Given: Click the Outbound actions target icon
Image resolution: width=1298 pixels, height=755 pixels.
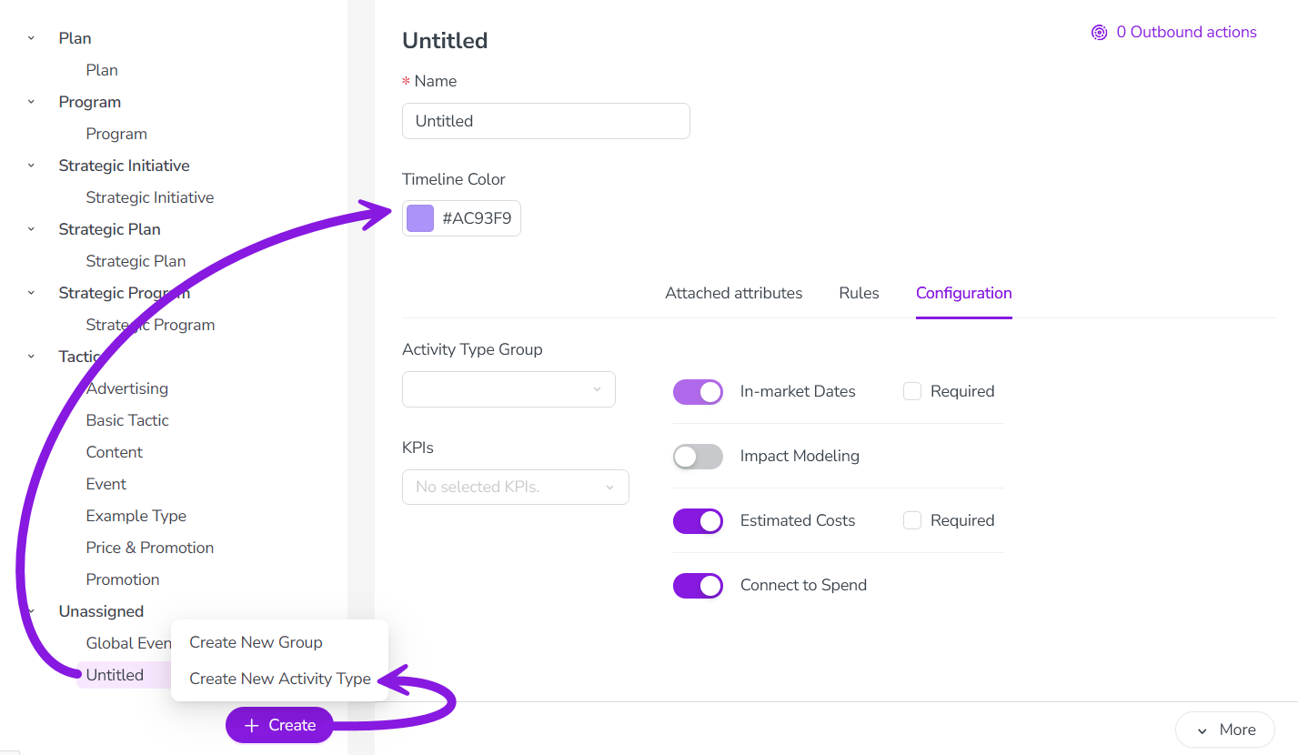Looking at the screenshot, I should pyautogui.click(x=1099, y=33).
